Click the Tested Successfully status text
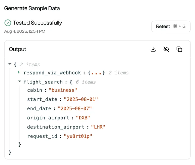 [37, 23]
